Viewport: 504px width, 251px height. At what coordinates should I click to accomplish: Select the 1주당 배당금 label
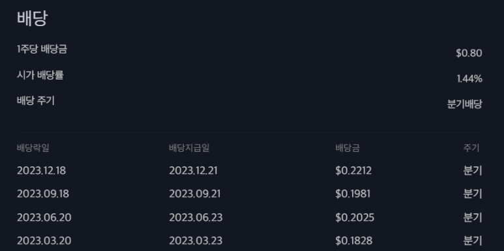[x=42, y=50]
